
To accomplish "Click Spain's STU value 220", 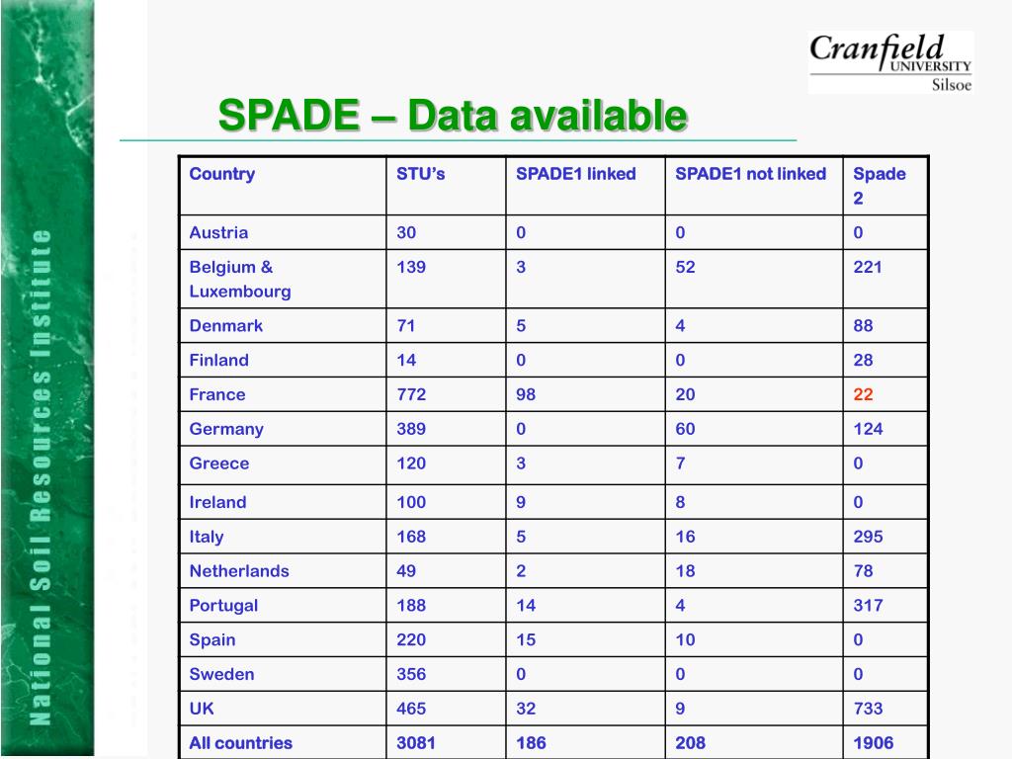I will (x=411, y=640).
